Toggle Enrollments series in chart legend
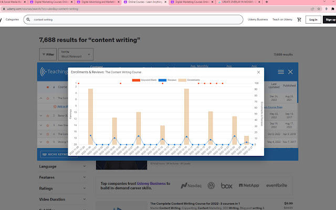 pos(191,79)
